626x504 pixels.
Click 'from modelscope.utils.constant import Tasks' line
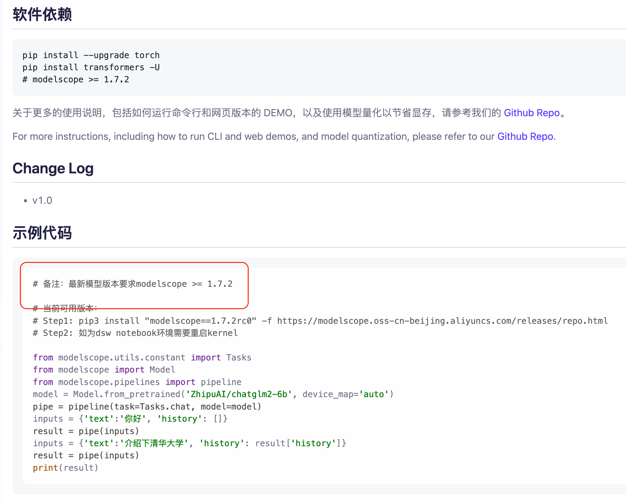[142, 358]
